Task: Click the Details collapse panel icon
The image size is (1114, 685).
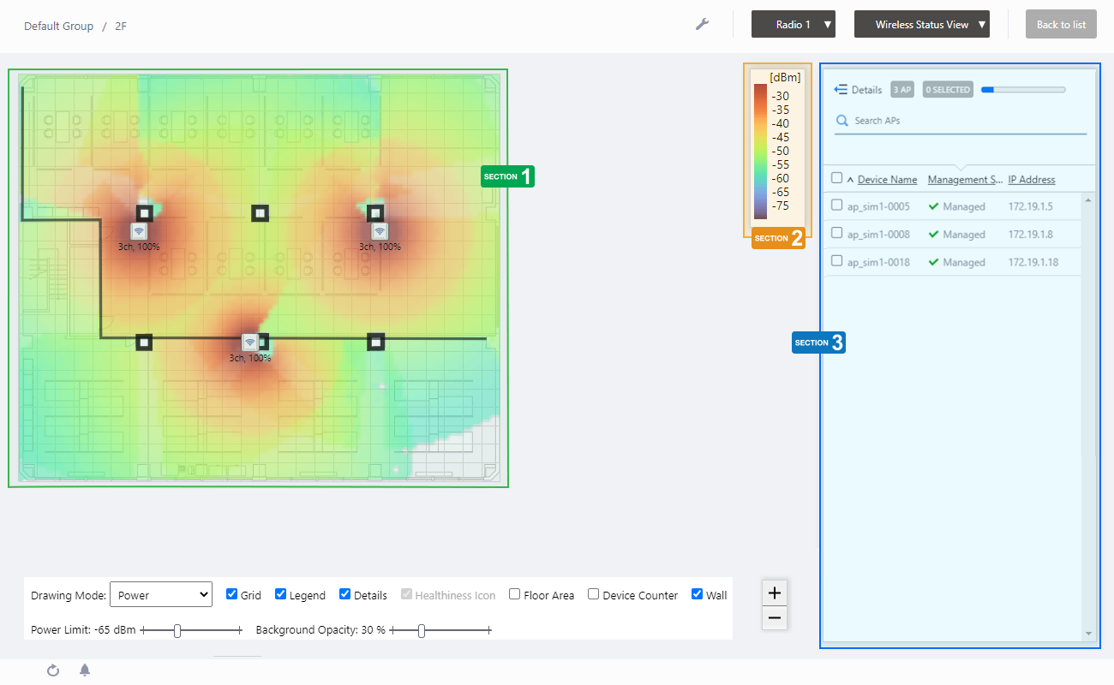Action: (841, 90)
